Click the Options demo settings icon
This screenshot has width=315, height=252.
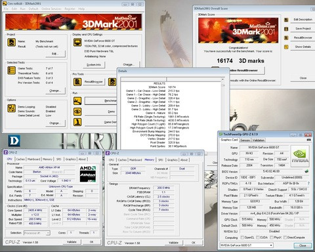pos(11,108)
